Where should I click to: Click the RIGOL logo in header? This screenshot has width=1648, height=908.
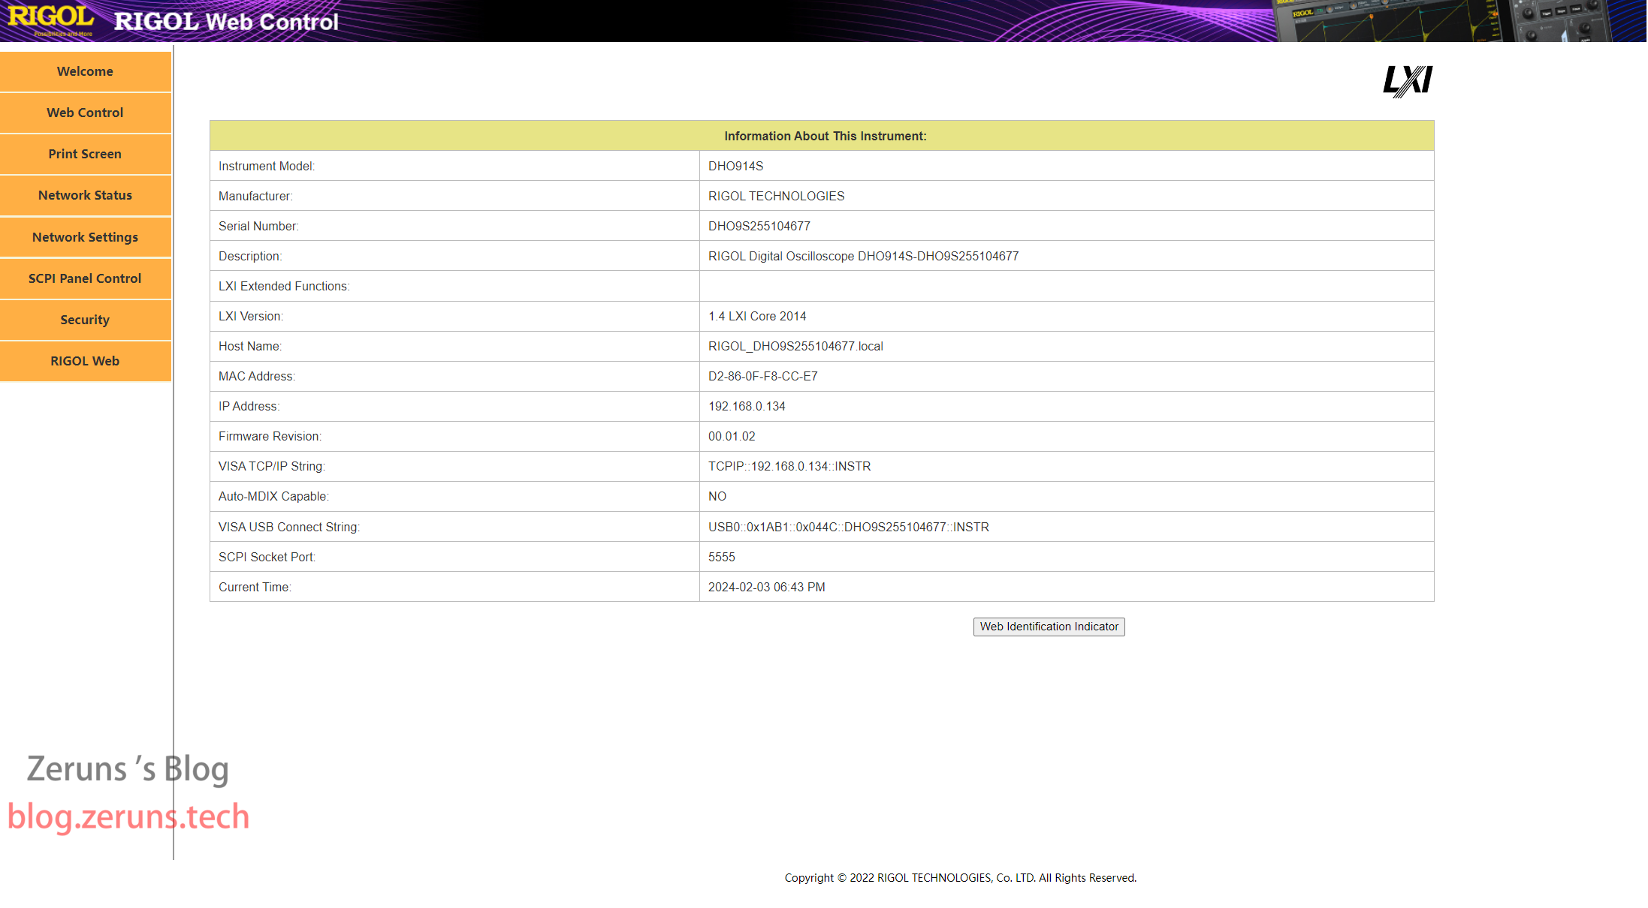(50, 20)
